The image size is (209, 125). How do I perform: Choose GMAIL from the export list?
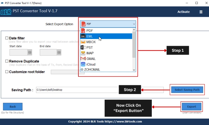coord(106,59)
